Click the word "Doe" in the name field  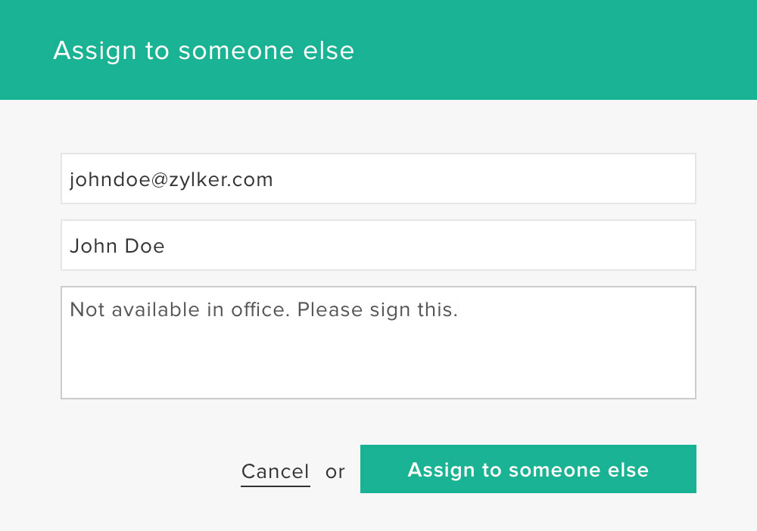coord(145,246)
